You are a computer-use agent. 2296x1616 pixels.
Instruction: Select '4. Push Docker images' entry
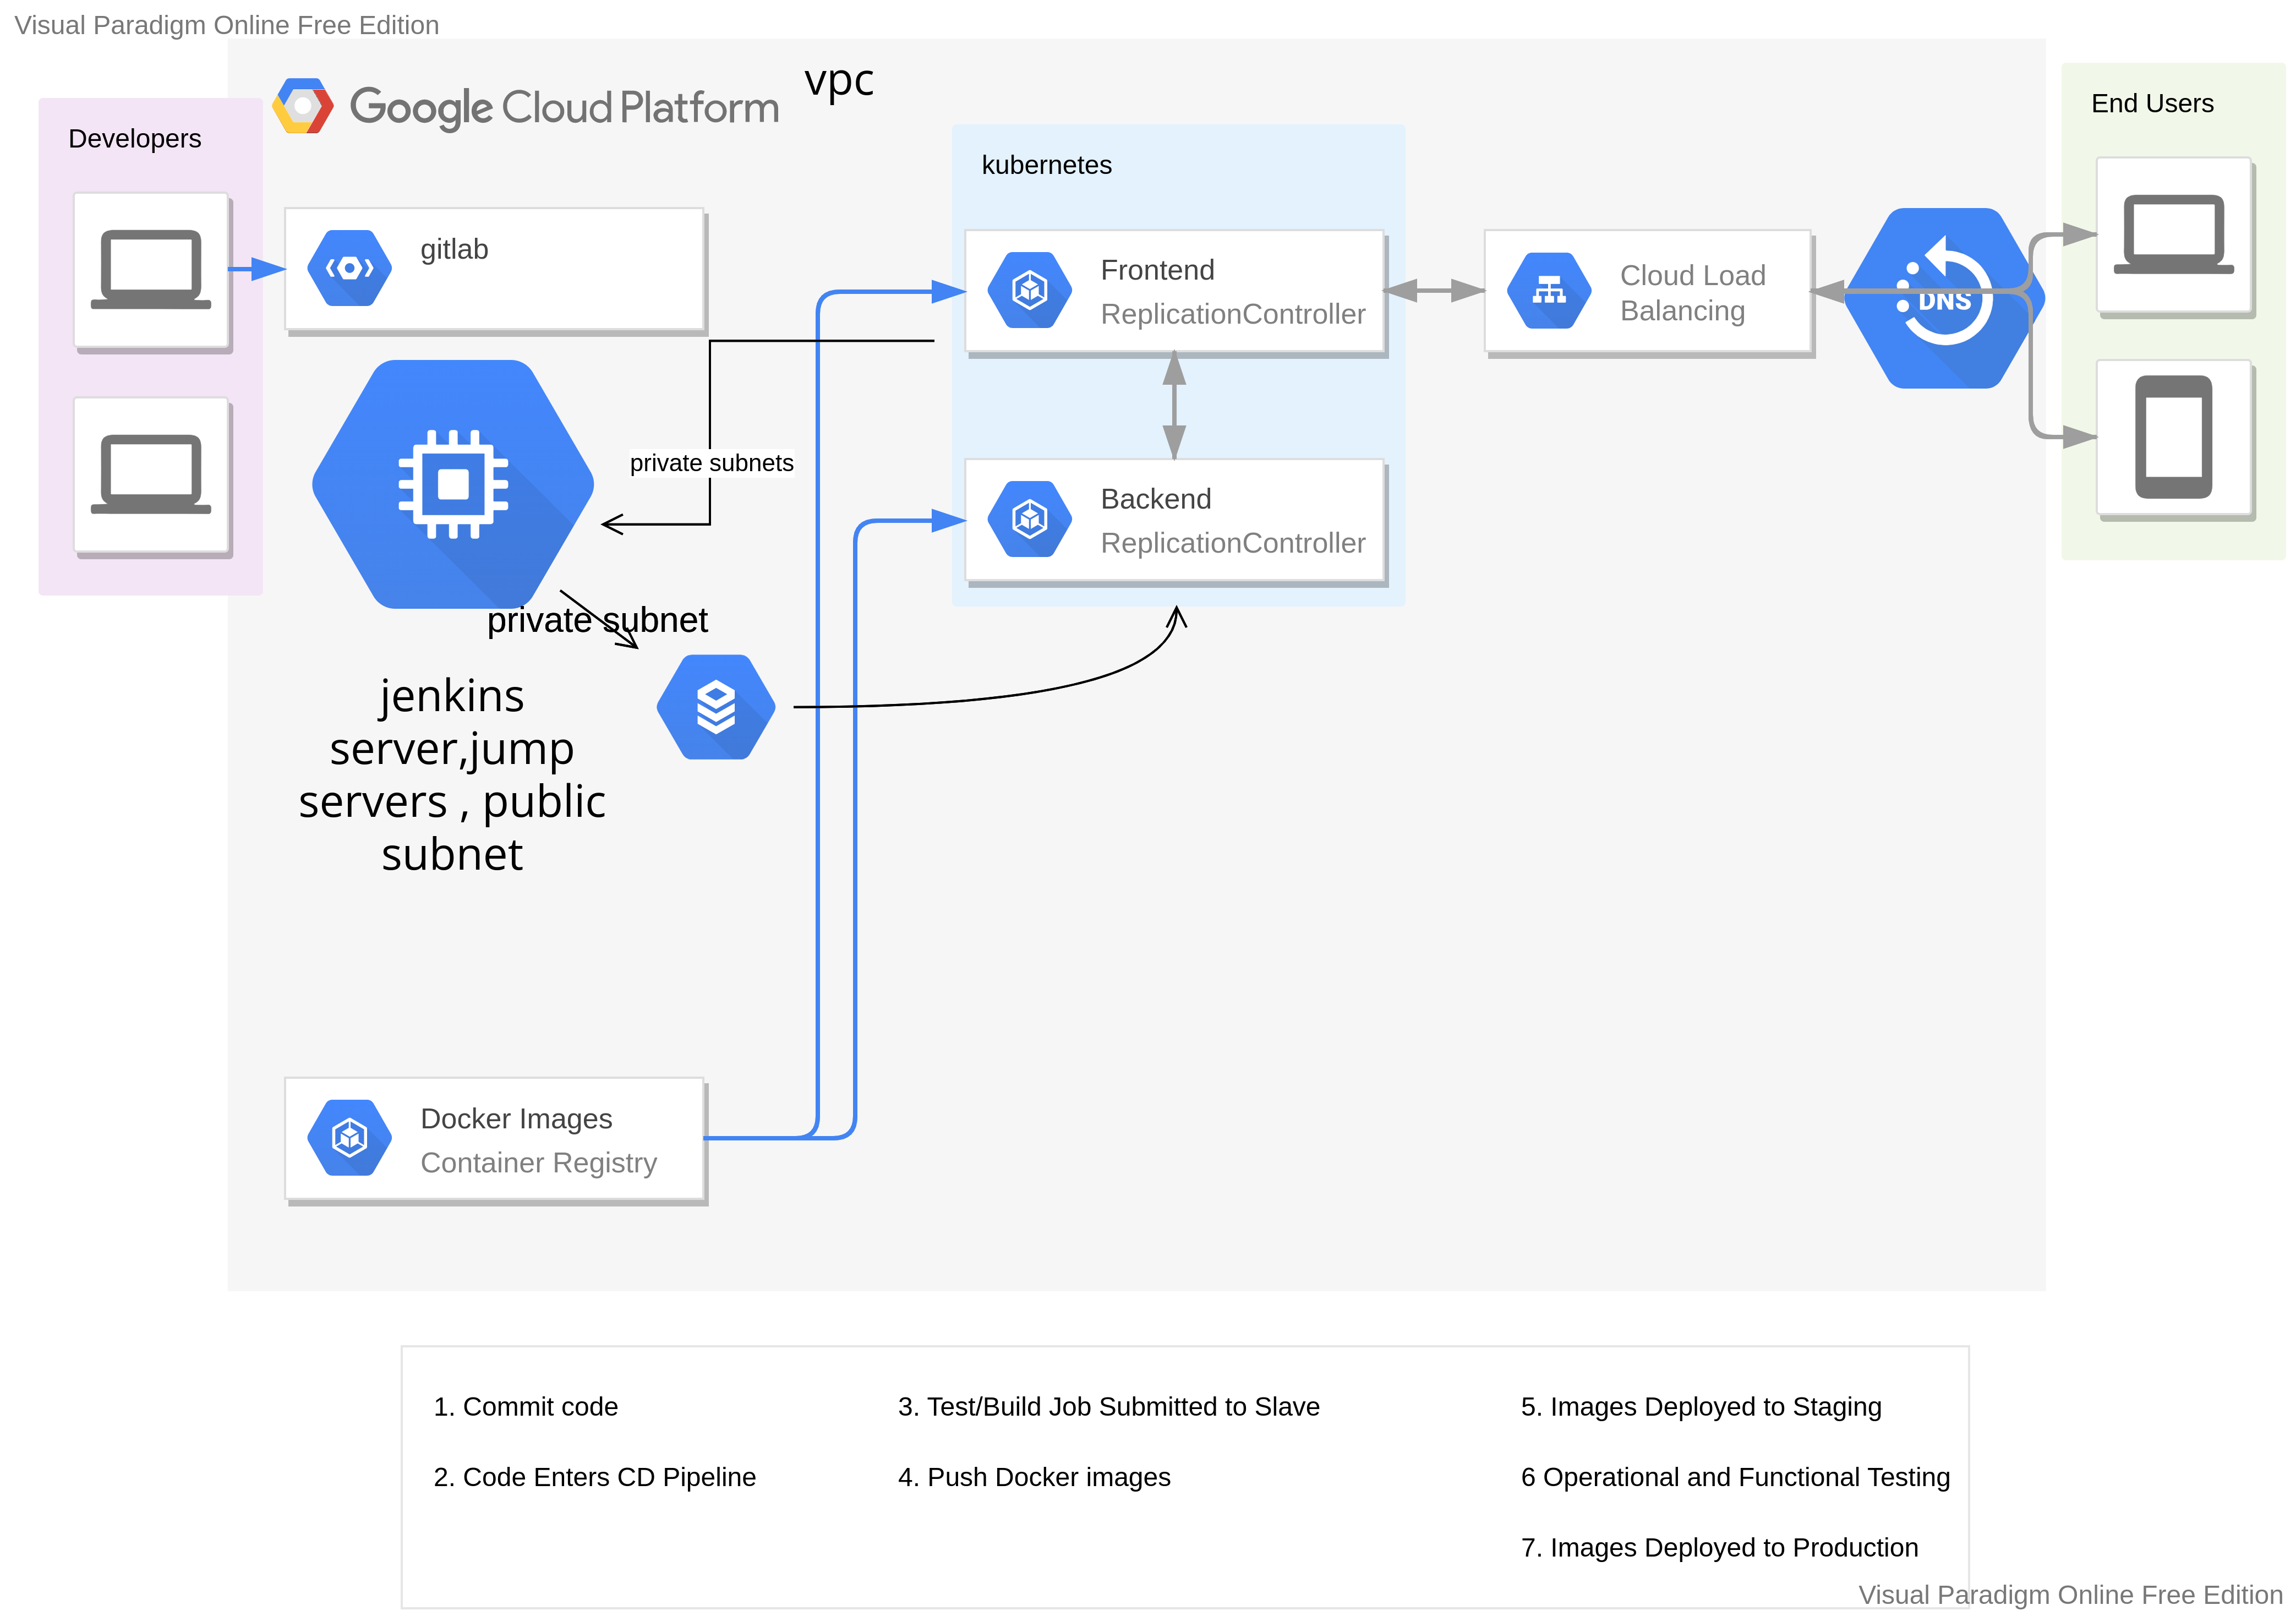[1034, 1478]
